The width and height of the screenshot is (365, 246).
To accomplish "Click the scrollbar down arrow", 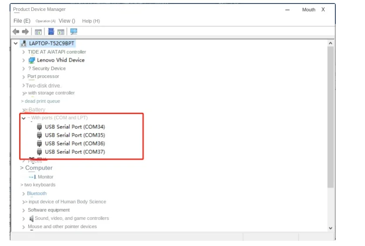I will [x=330, y=228].
